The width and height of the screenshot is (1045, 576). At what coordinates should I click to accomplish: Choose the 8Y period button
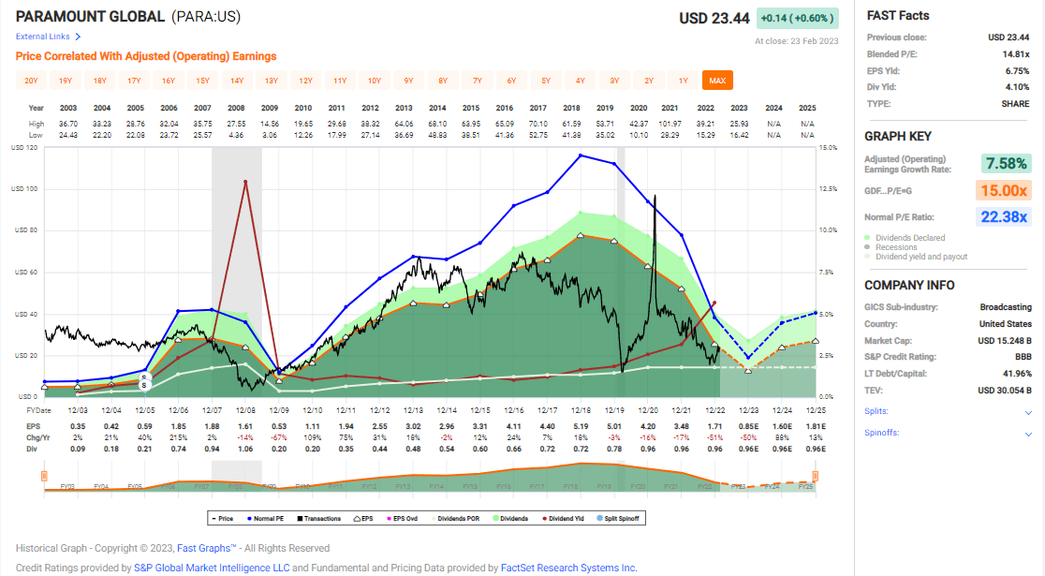(x=443, y=81)
